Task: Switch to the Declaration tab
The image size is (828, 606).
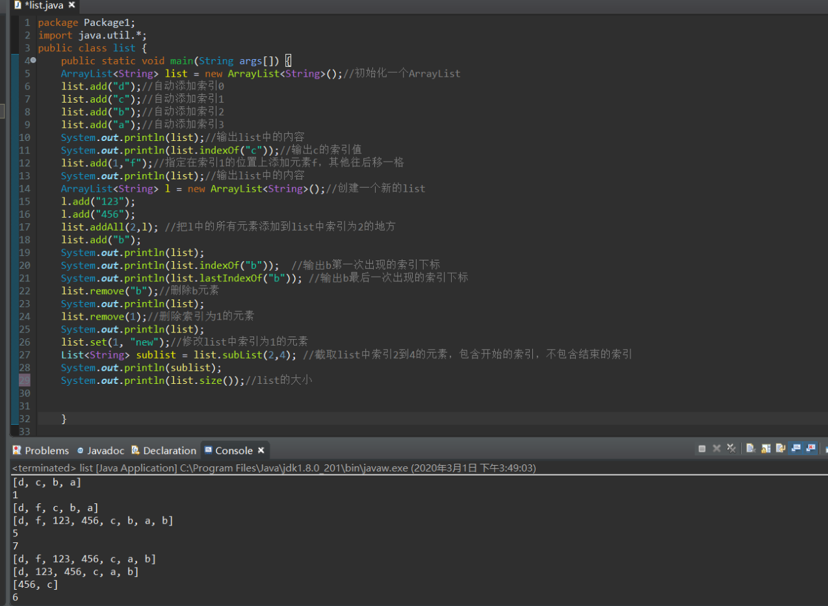Action: (169, 450)
